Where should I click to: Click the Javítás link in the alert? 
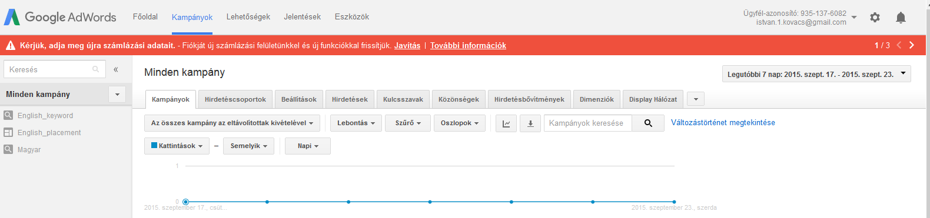(407, 45)
